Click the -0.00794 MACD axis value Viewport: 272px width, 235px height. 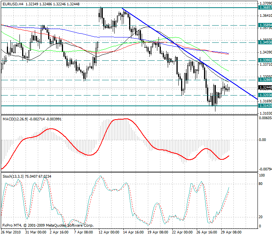[266, 169]
